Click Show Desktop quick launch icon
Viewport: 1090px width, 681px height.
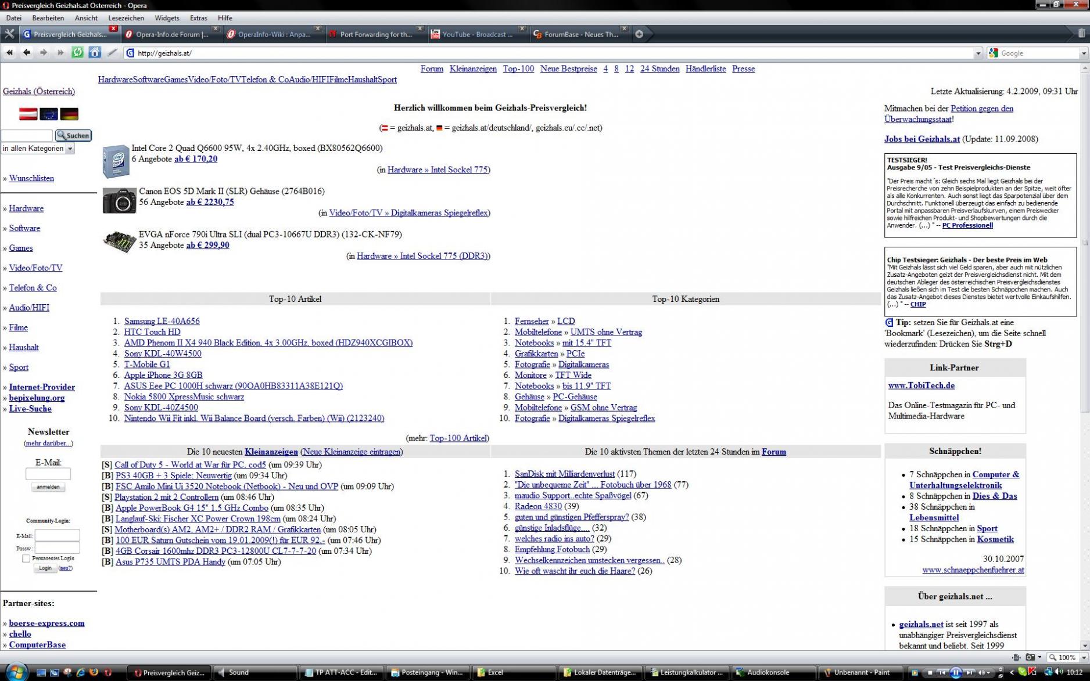click(x=41, y=672)
